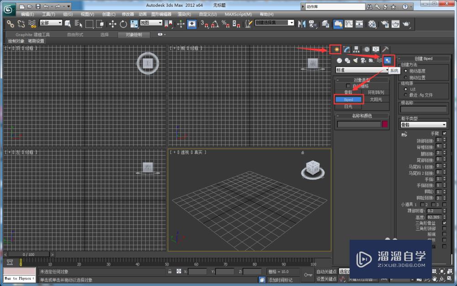
Task: Switch to the Display command panel tab
Action: click(x=376, y=49)
